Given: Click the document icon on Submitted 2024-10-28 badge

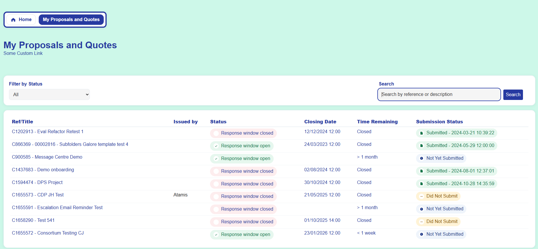Looking at the screenshot, I should 422,184.
